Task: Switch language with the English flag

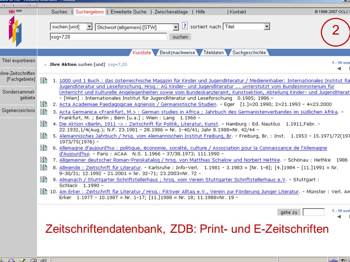Action: [x=12, y=12]
